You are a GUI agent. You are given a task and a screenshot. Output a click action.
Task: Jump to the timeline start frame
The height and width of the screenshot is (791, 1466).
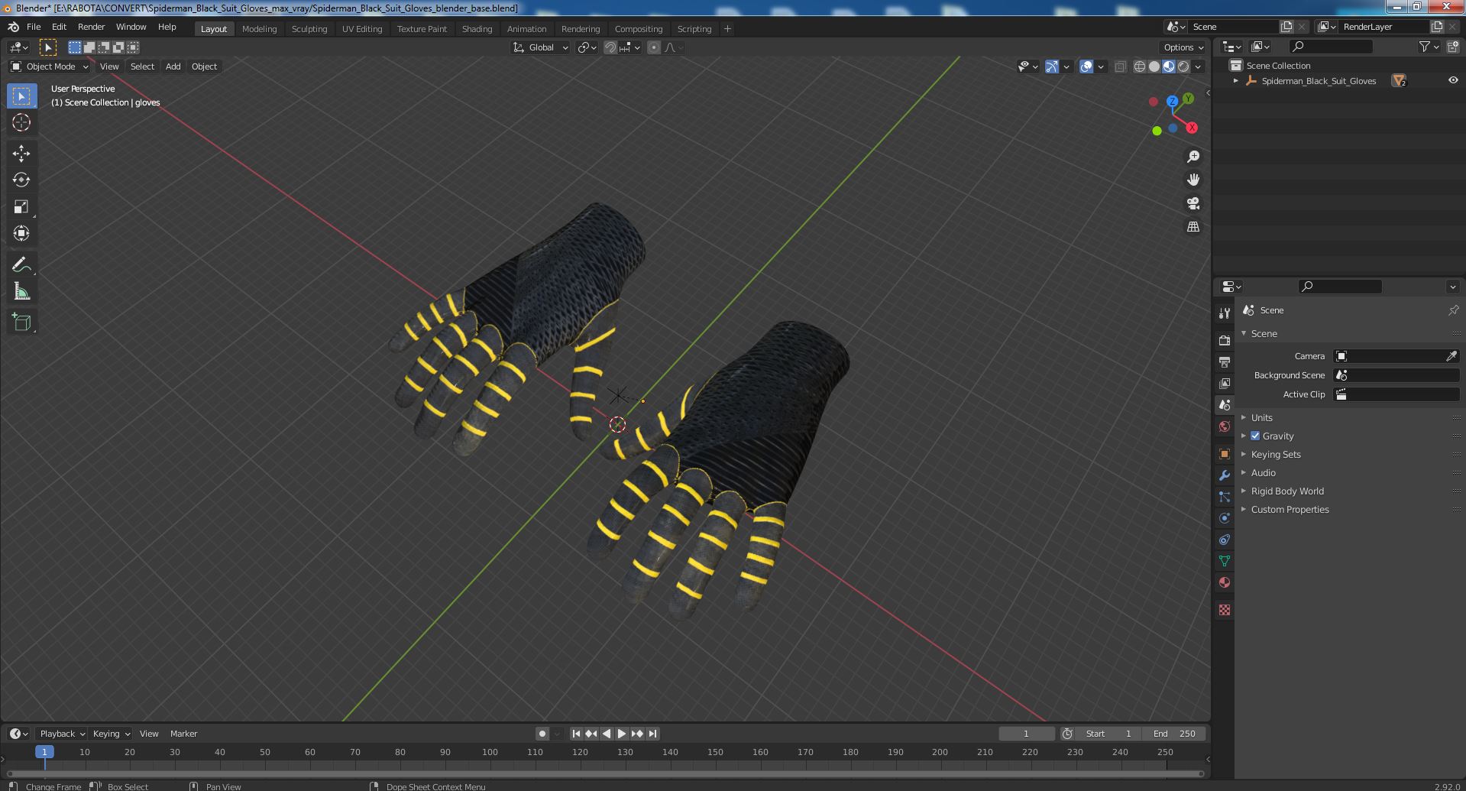576,734
